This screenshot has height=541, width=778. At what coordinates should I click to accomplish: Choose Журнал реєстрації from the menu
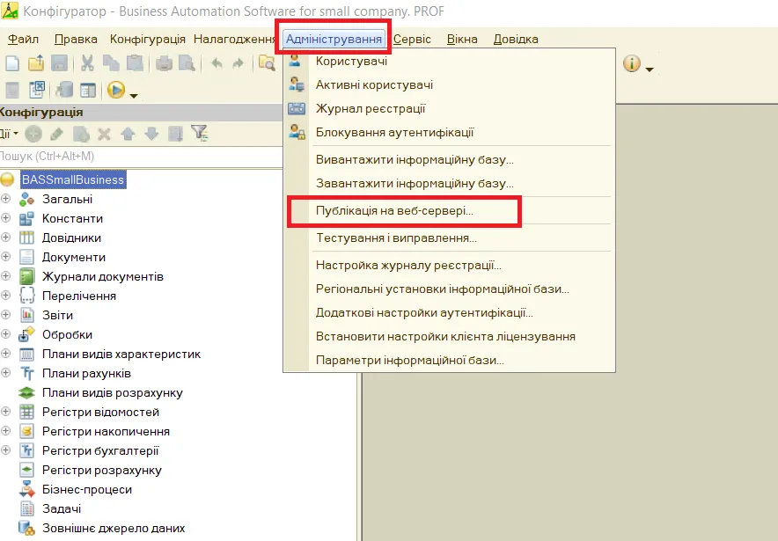click(371, 109)
